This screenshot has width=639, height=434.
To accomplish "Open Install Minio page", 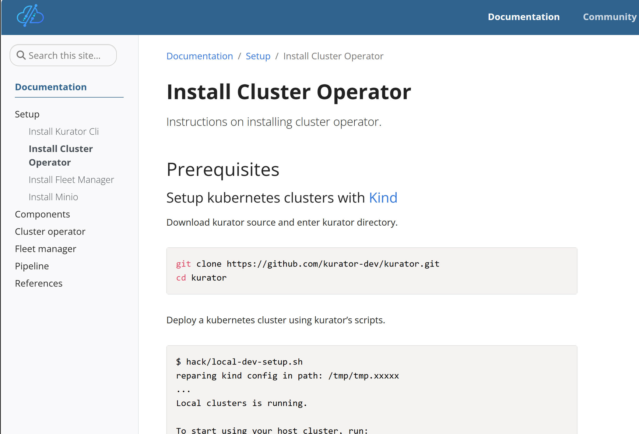I will (53, 197).
